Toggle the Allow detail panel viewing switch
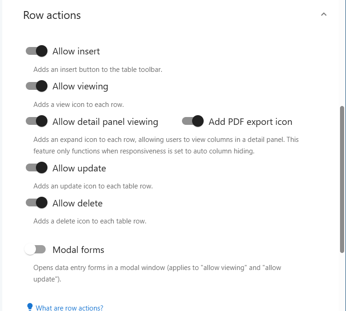 pyautogui.click(x=36, y=121)
